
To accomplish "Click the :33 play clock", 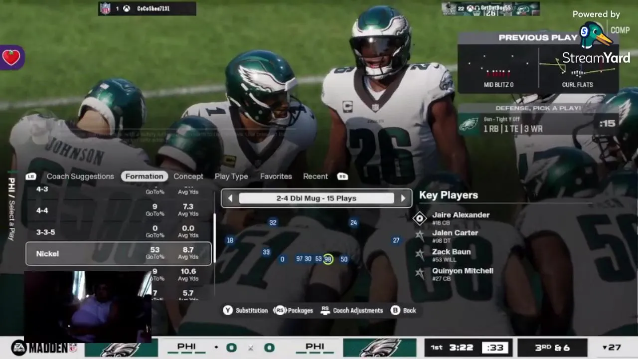I will pyautogui.click(x=494, y=348).
